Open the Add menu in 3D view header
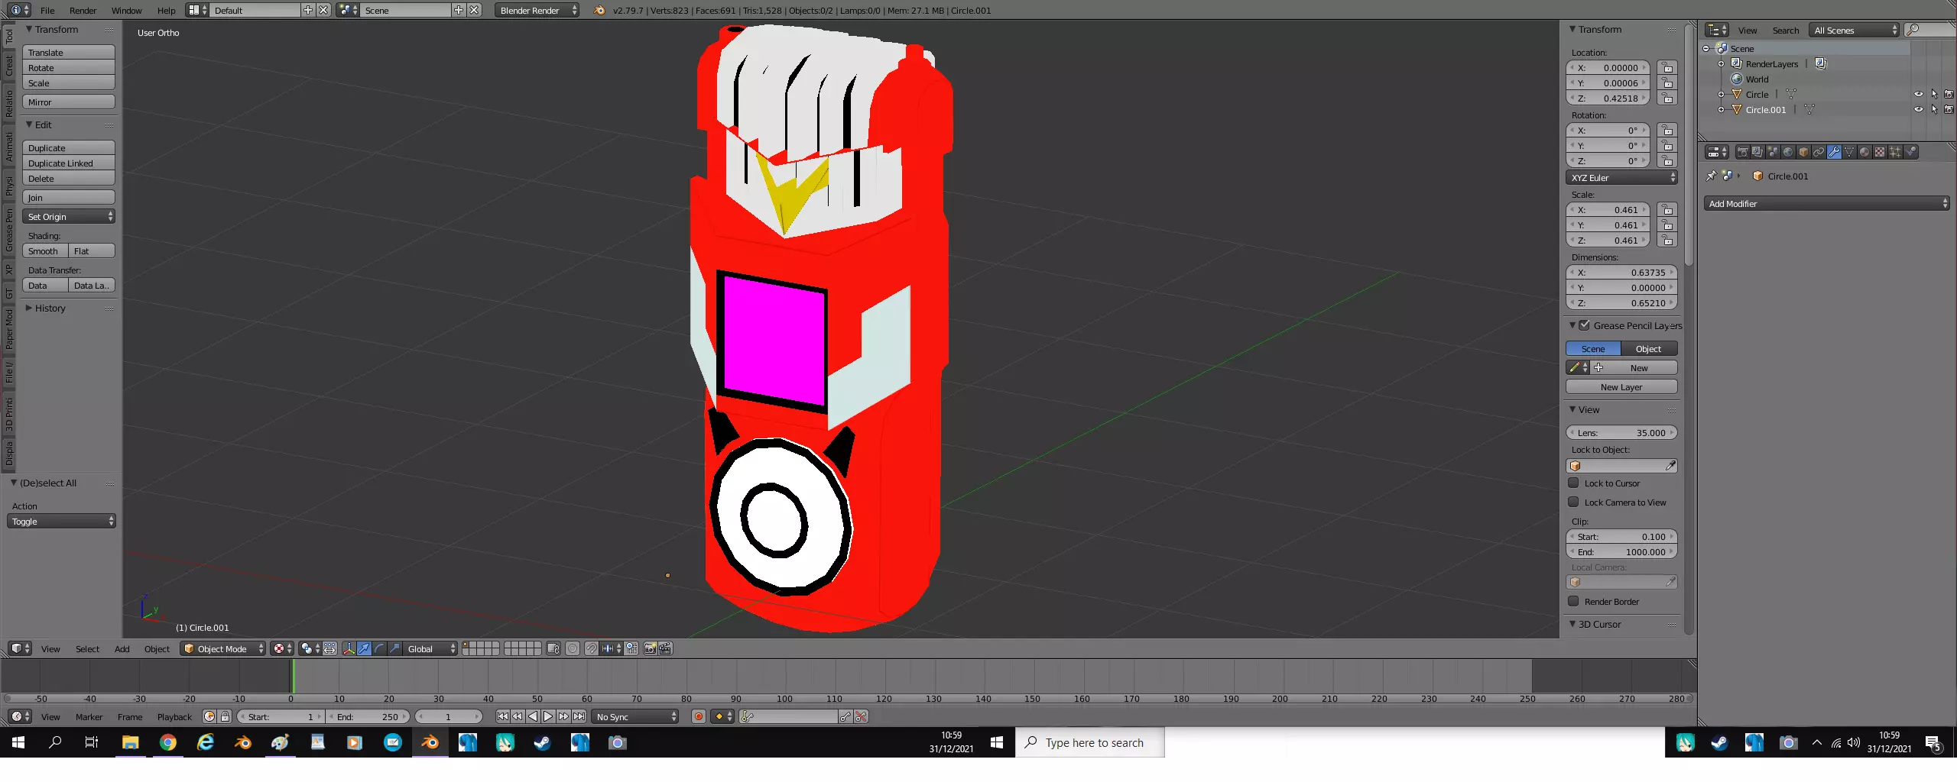The image size is (1957, 782). pyautogui.click(x=122, y=649)
